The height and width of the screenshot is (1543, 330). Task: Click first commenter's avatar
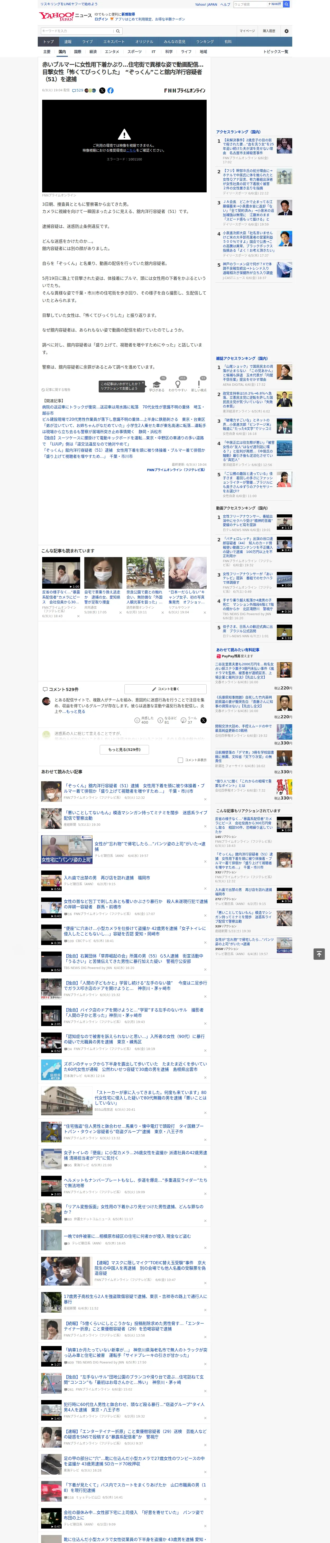click(46, 701)
